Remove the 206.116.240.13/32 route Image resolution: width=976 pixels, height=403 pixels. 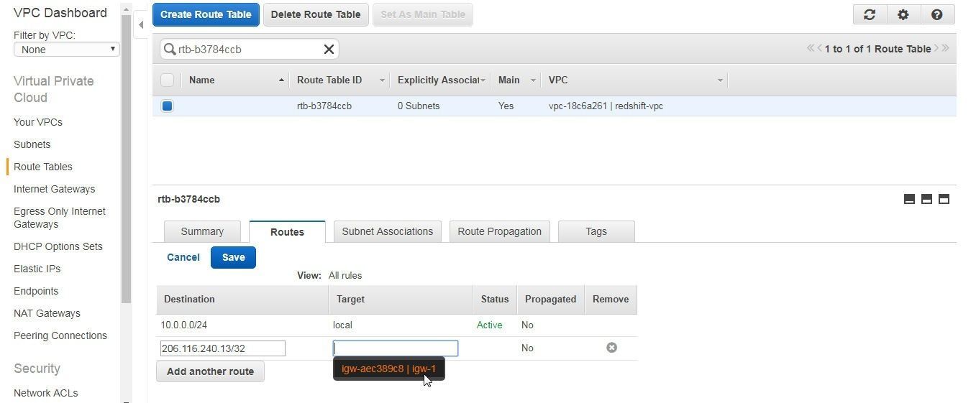[x=611, y=348]
